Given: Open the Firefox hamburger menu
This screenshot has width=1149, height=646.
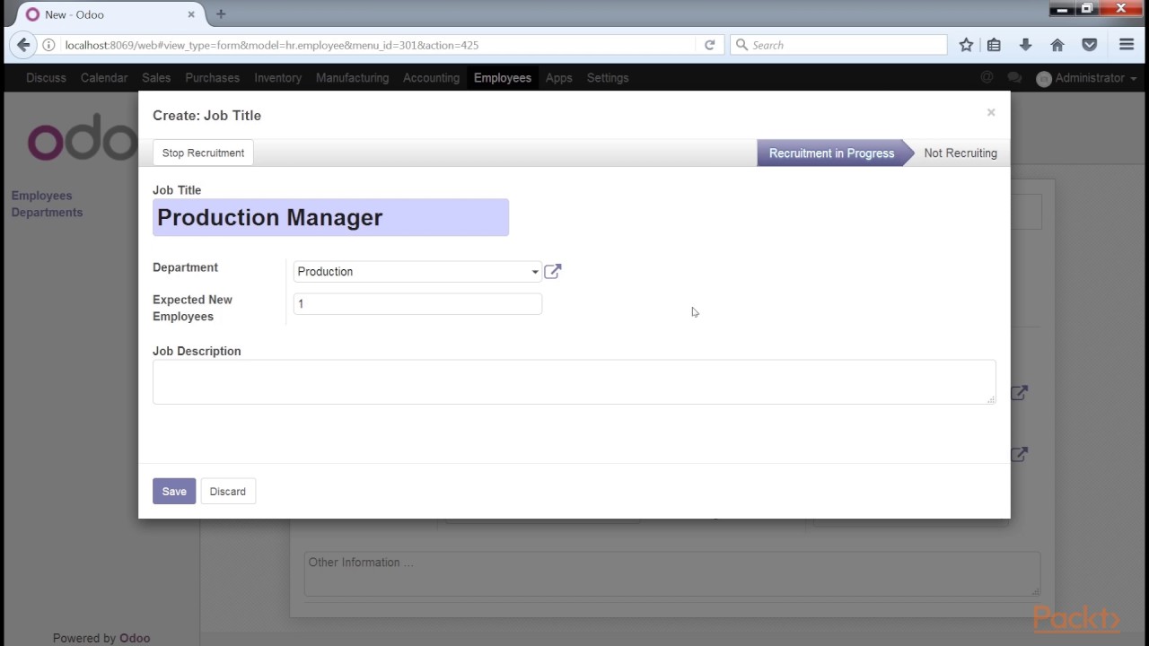Looking at the screenshot, I should pos(1127,45).
